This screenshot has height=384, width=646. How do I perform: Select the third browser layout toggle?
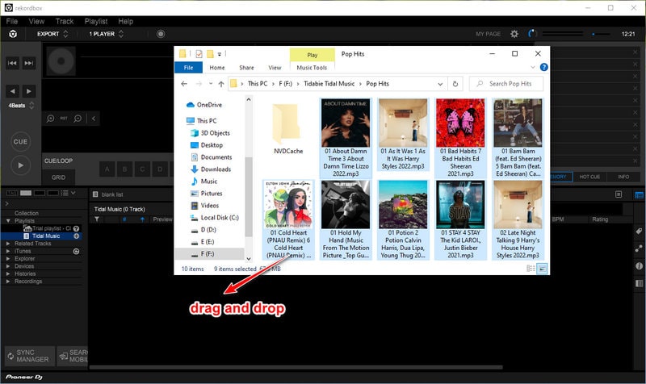pyautogui.click(x=40, y=193)
